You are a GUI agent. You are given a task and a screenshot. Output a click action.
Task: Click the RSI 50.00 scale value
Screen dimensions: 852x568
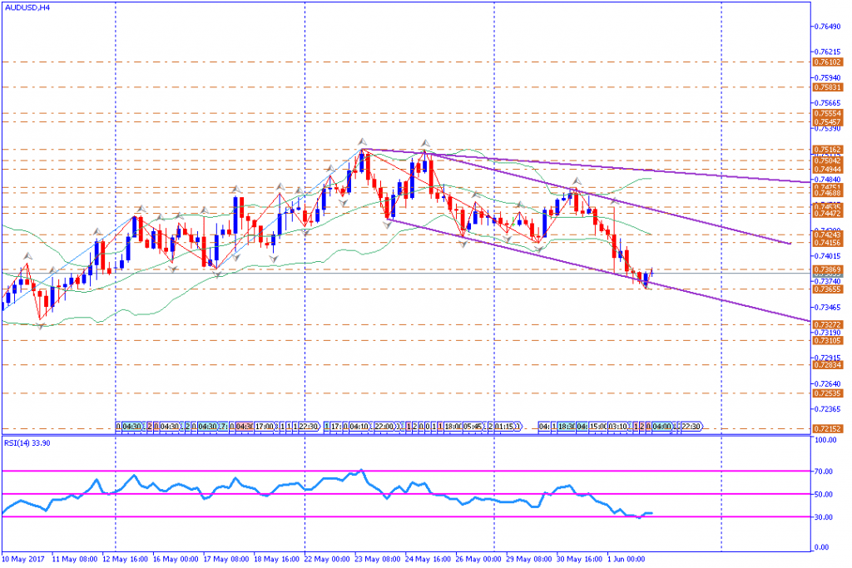click(825, 494)
